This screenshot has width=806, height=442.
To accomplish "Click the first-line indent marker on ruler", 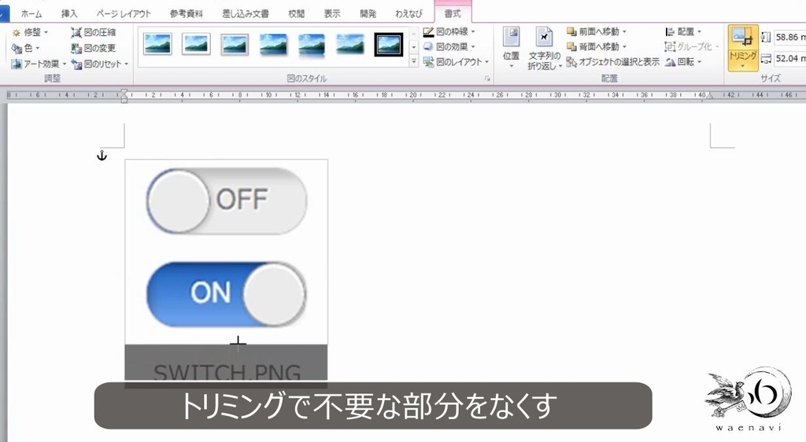I will coord(124,92).
